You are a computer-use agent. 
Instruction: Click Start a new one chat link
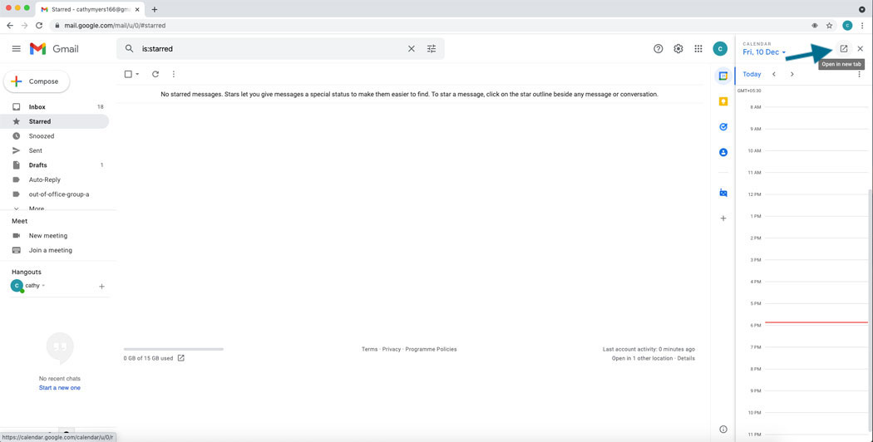pyautogui.click(x=60, y=387)
